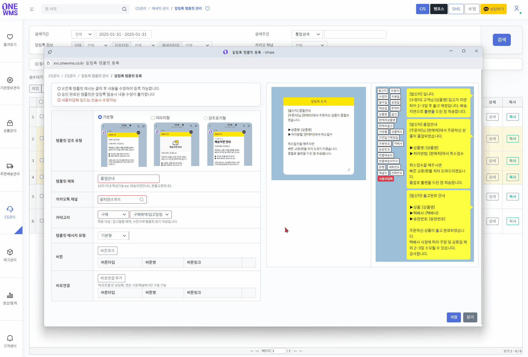Screen dimensions: 528x357
Task: Open 정산/통계 chart icon in sidebar
Action: point(10,296)
